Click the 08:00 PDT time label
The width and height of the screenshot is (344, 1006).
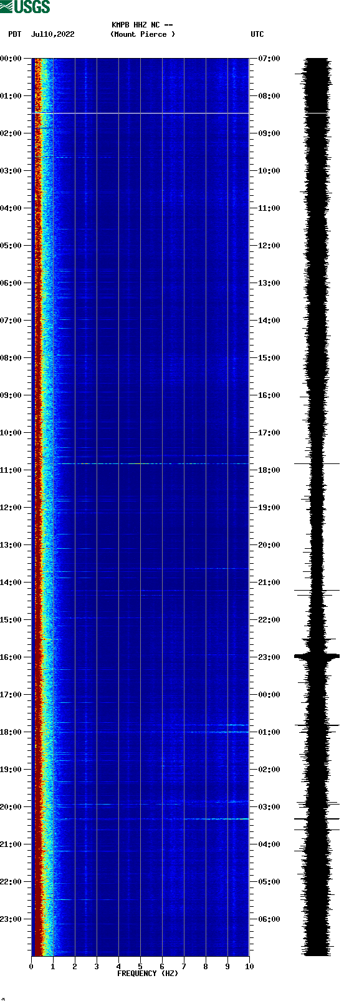[11, 358]
